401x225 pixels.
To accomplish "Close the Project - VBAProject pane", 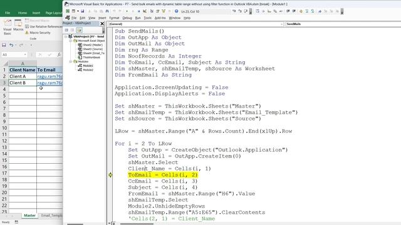I will pos(102,24).
